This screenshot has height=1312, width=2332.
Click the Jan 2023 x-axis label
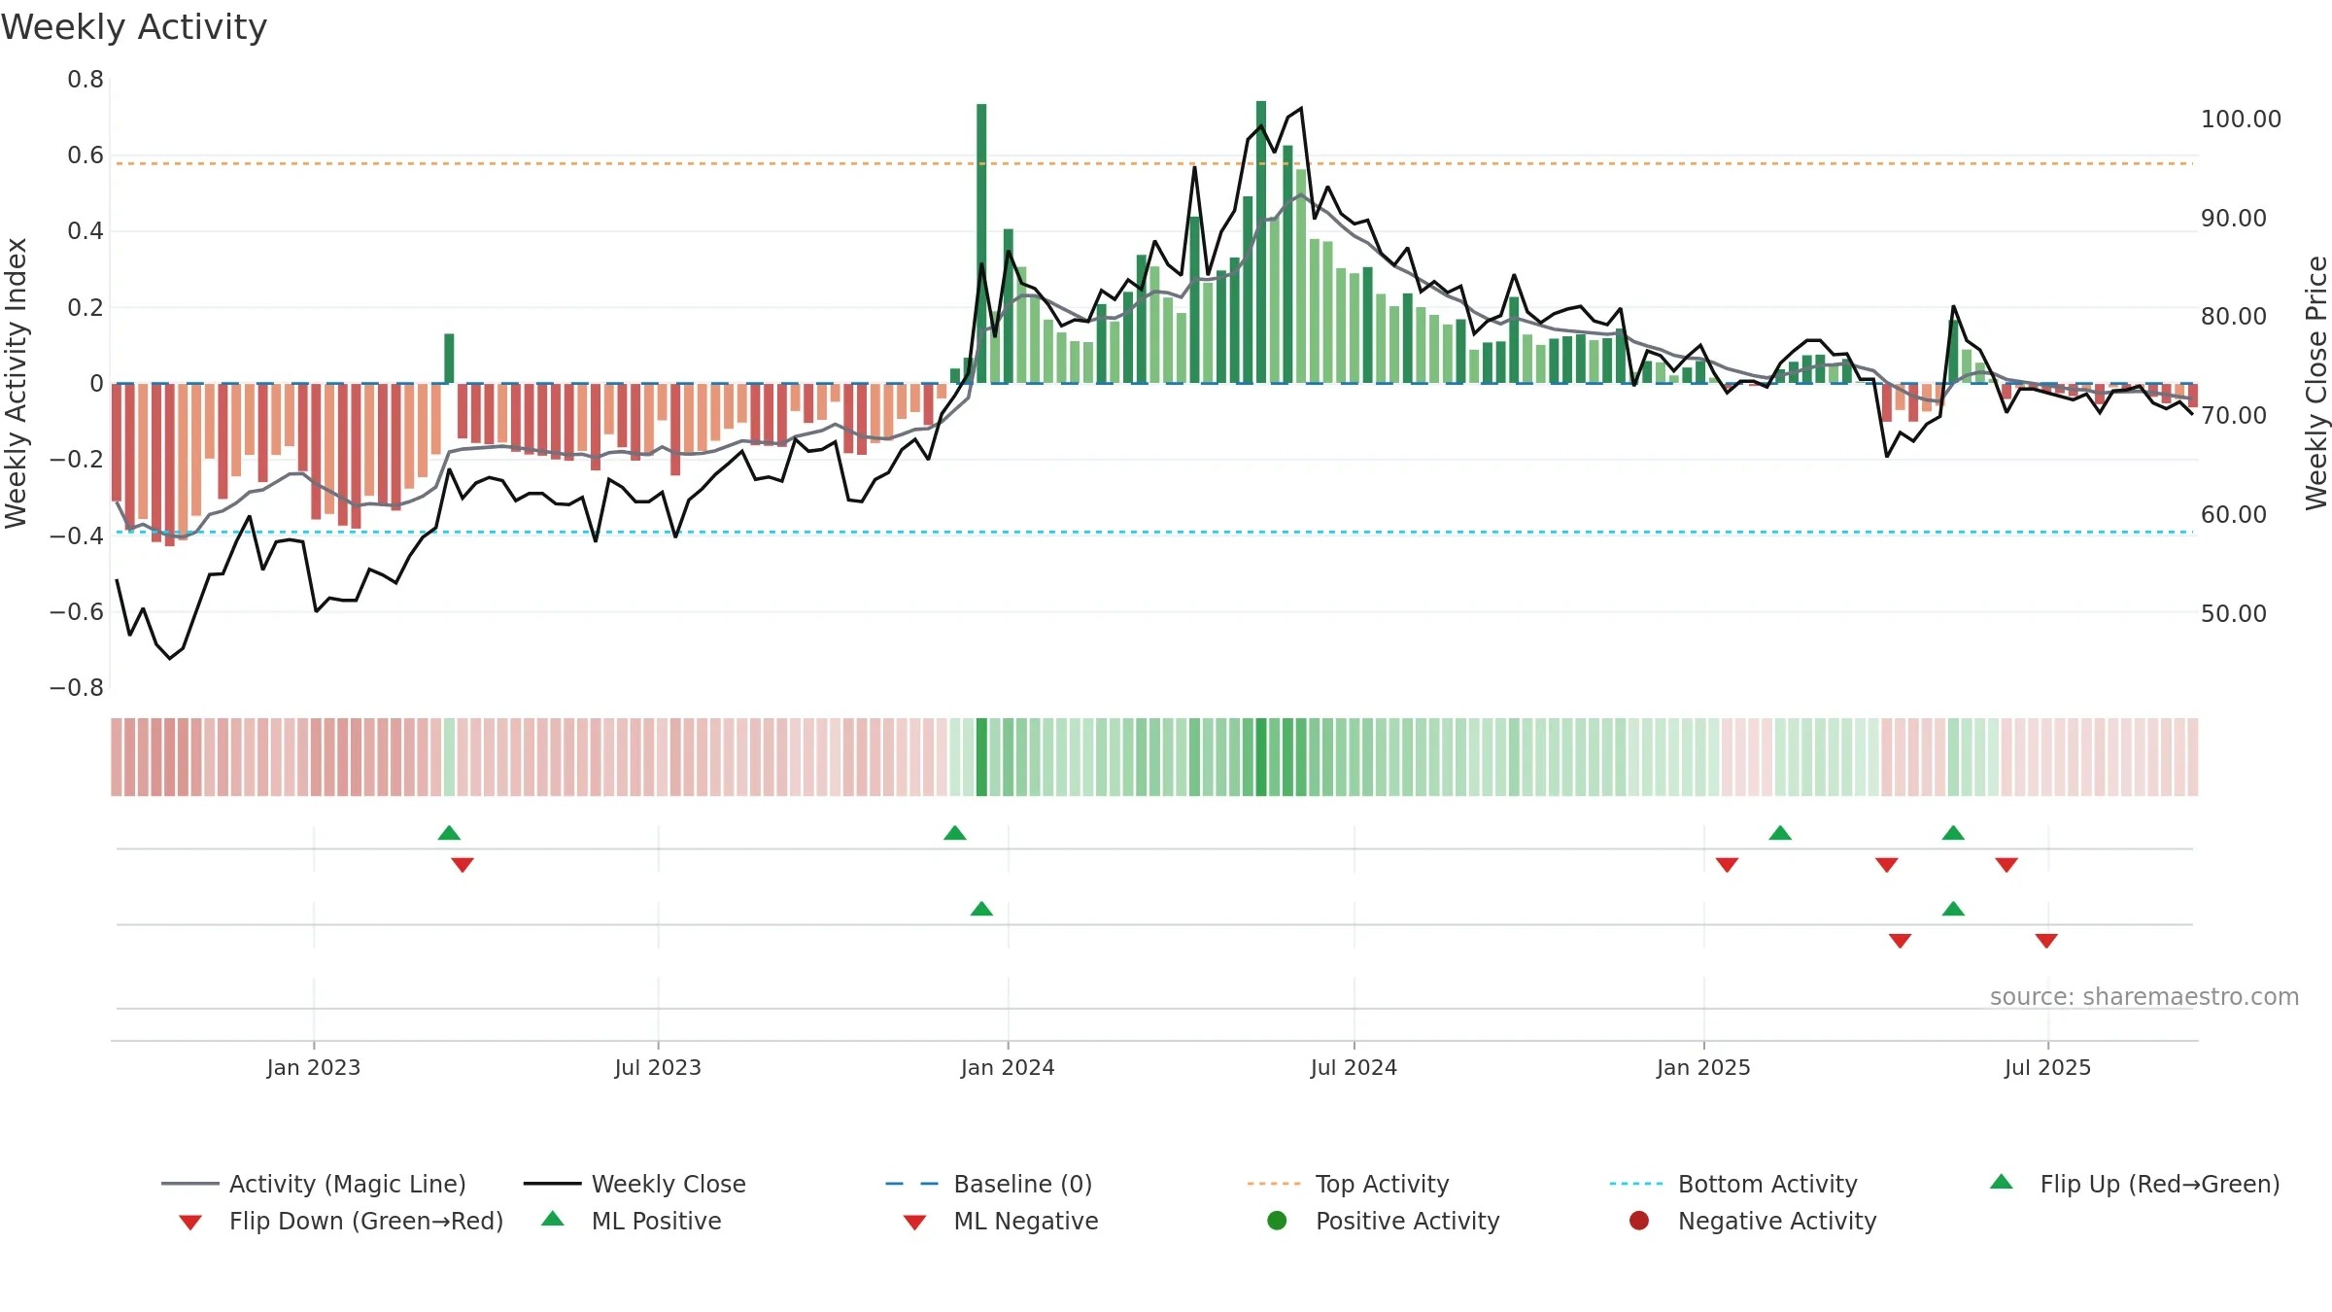click(314, 1067)
